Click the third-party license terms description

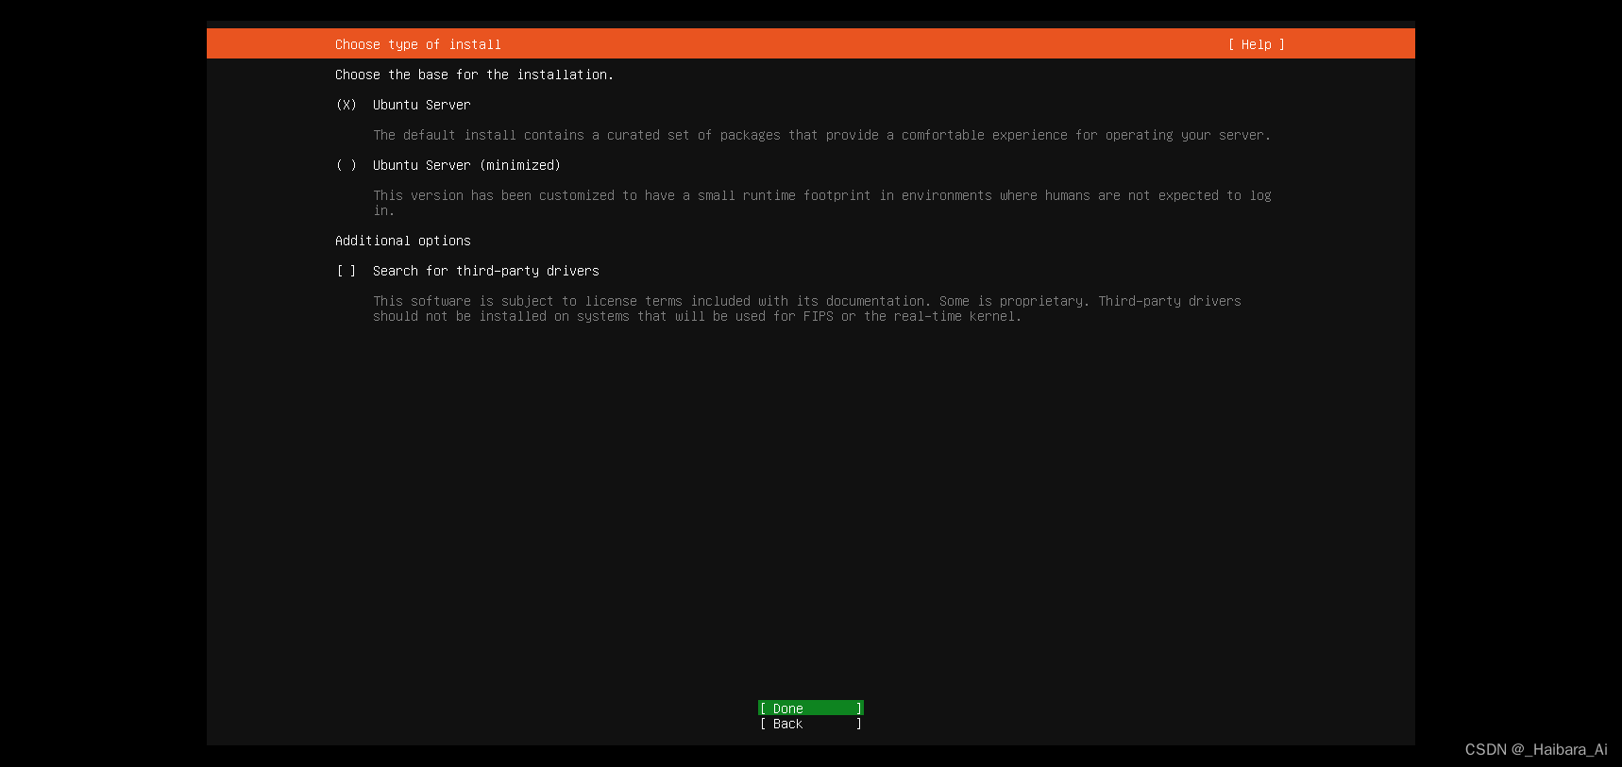(806, 308)
